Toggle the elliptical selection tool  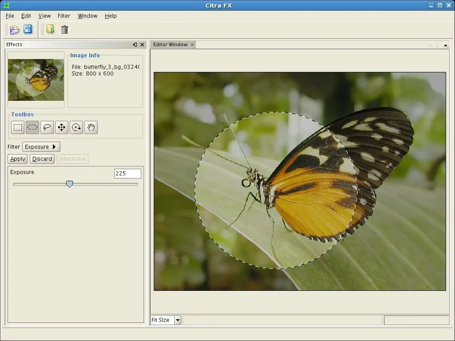[x=32, y=127]
